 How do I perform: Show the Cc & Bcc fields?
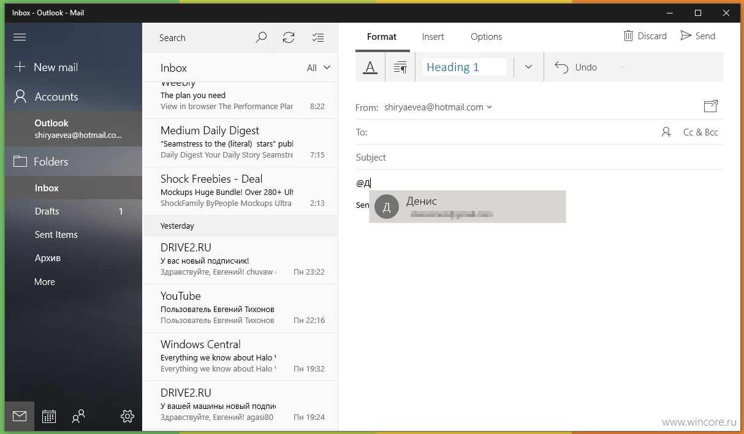pyautogui.click(x=700, y=132)
